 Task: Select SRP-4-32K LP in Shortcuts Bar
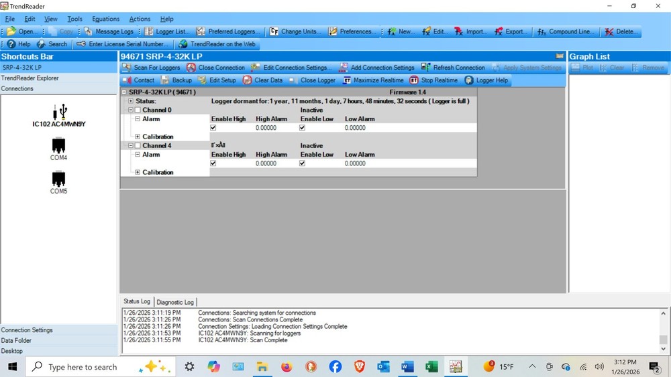tap(58, 68)
